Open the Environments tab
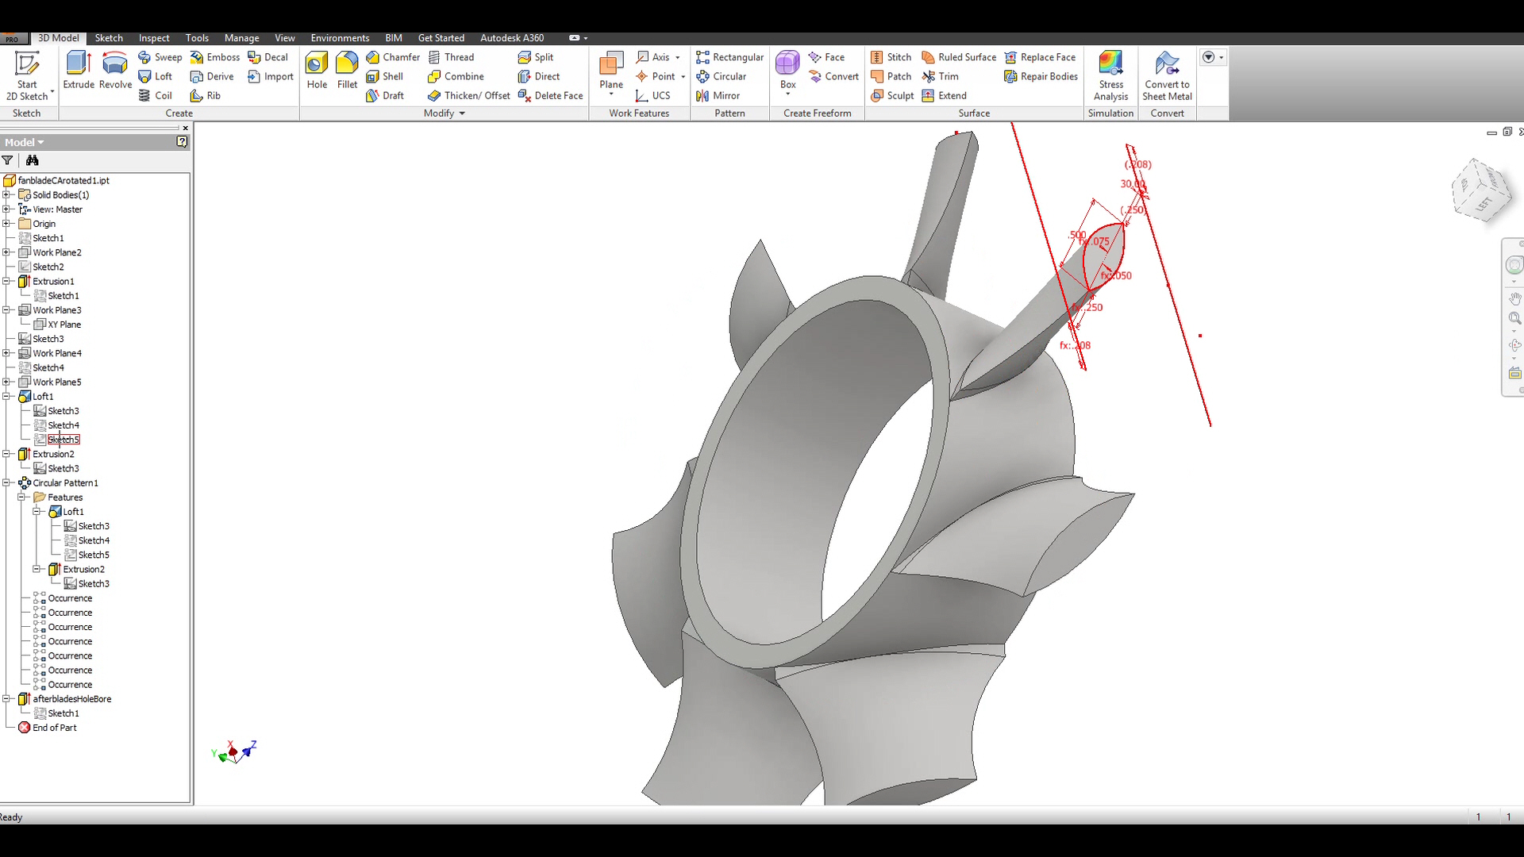Viewport: 1524px width, 857px height. 340,38
